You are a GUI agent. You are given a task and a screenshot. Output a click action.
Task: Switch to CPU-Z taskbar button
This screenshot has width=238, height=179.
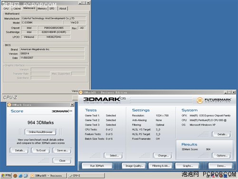(86, 176)
